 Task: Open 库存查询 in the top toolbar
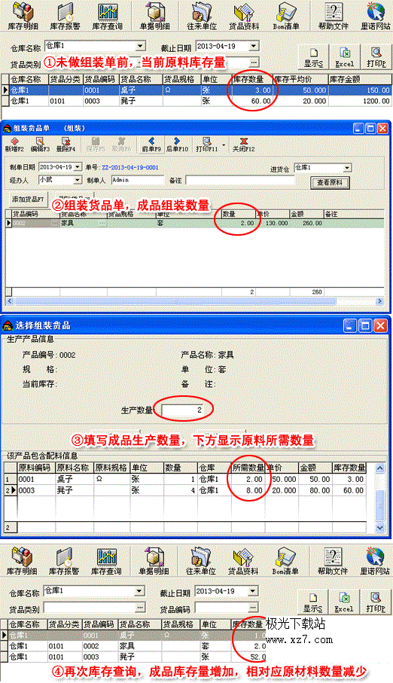107,16
